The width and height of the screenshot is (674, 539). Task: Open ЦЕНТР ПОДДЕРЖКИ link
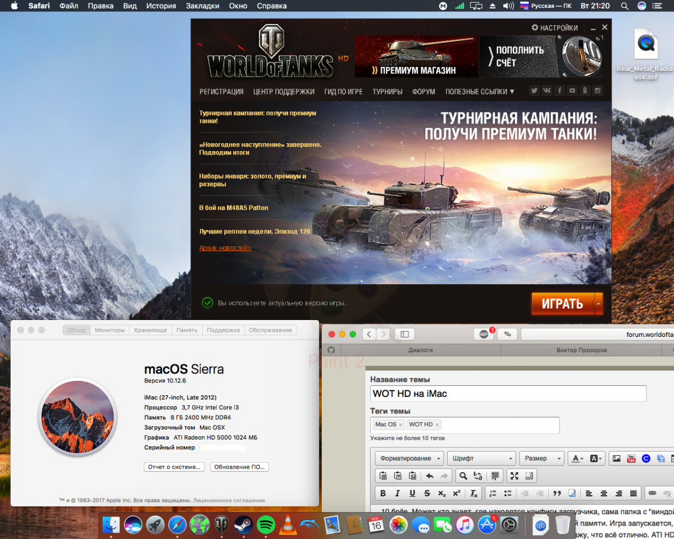(x=284, y=92)
